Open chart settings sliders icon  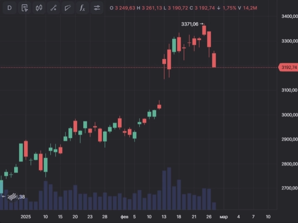[97, 8]
